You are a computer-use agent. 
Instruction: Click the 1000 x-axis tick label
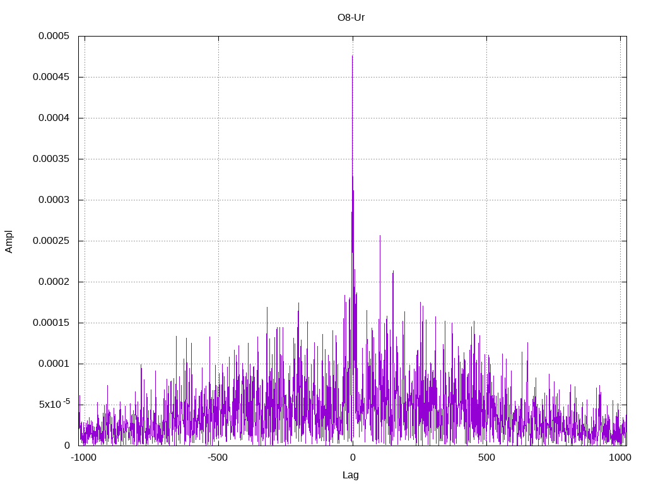620,458
